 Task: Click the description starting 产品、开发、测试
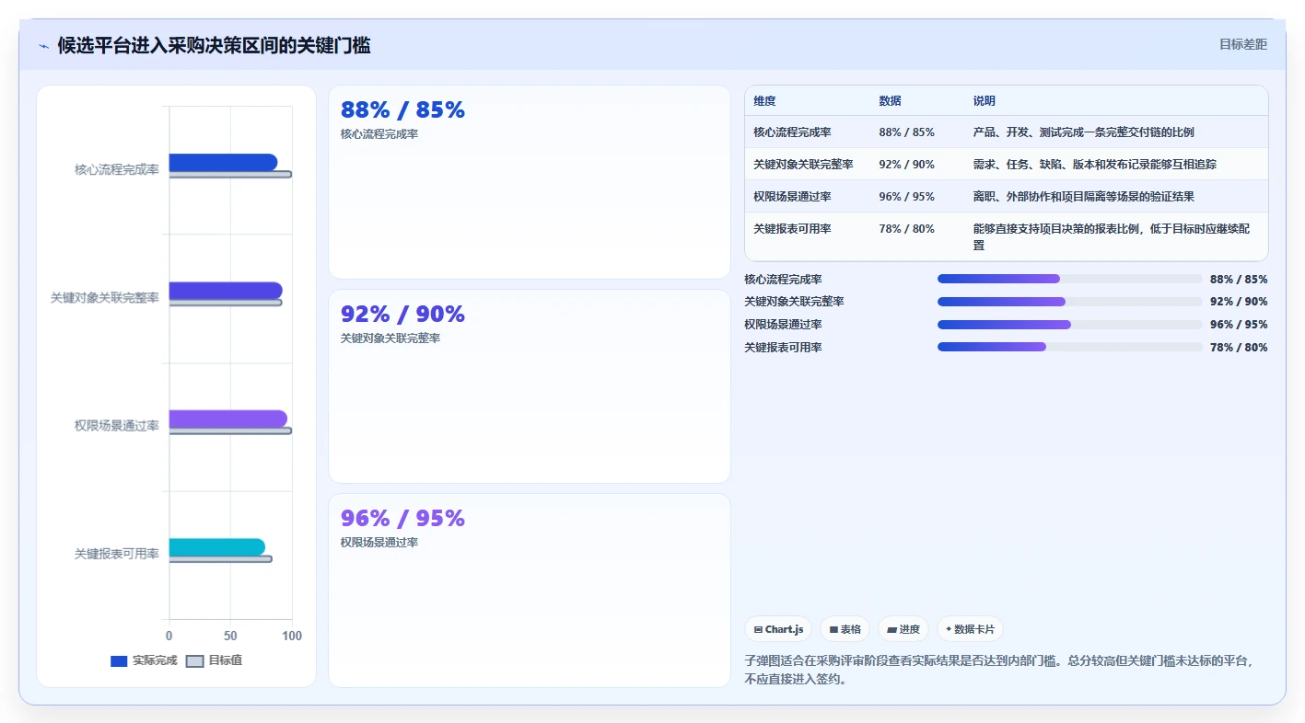click(1083, 132)
